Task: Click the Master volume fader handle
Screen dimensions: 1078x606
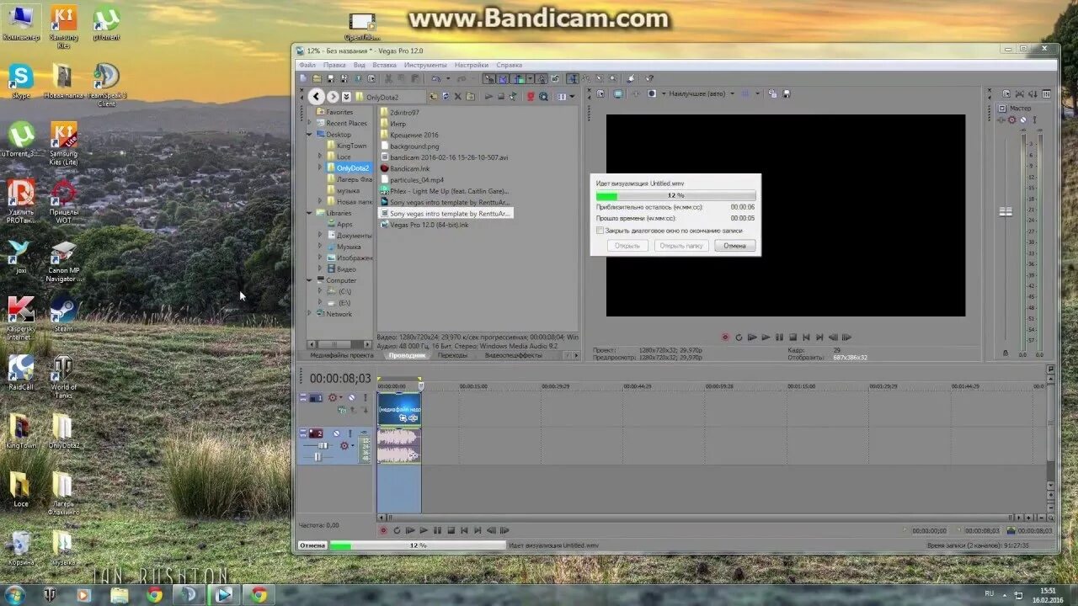Action: [x=1006, y=212]
